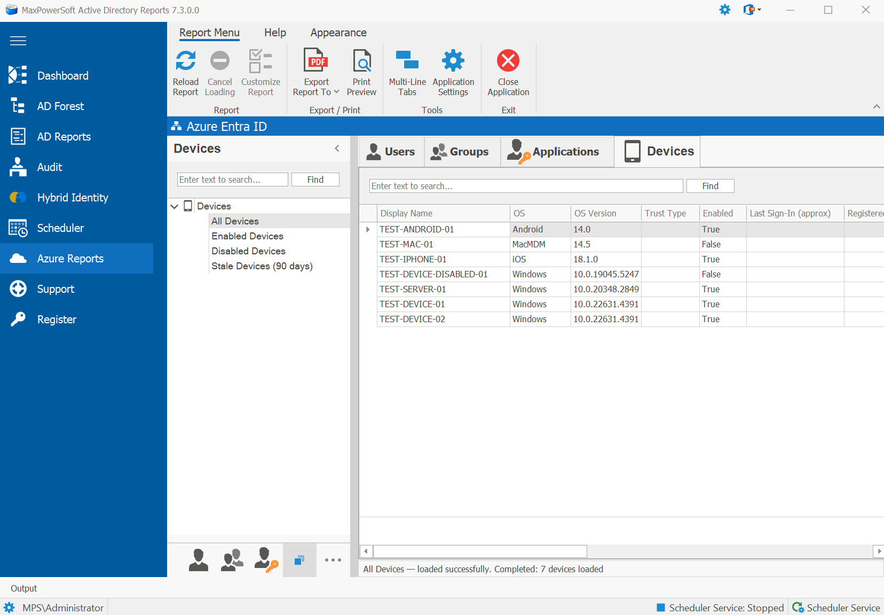This screenshot has height=615, width=884.
Task: Expand Export Report To dropdown arrow
Action: click(336, 92)
